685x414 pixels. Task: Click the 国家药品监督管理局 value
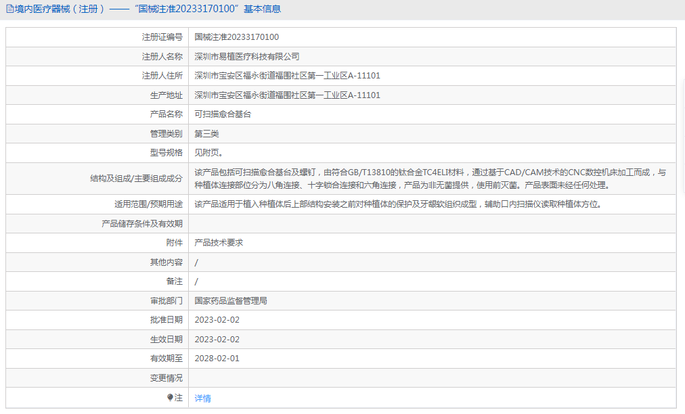[231, 301]
